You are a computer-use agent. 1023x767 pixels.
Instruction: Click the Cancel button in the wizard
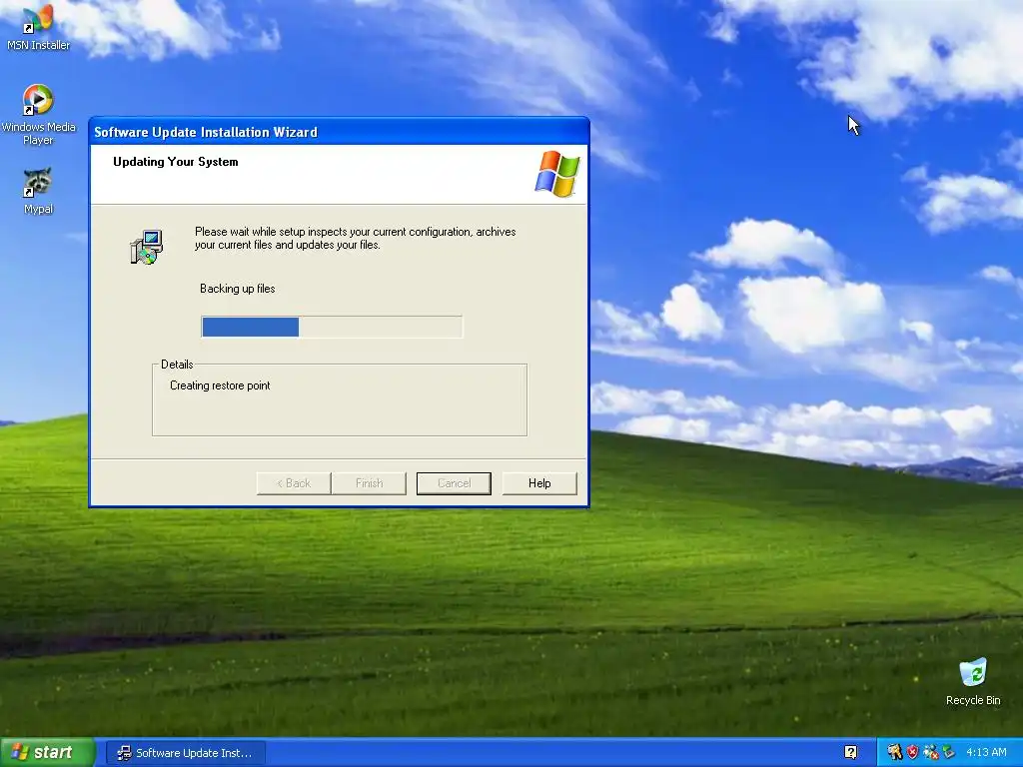click(455, 483)
